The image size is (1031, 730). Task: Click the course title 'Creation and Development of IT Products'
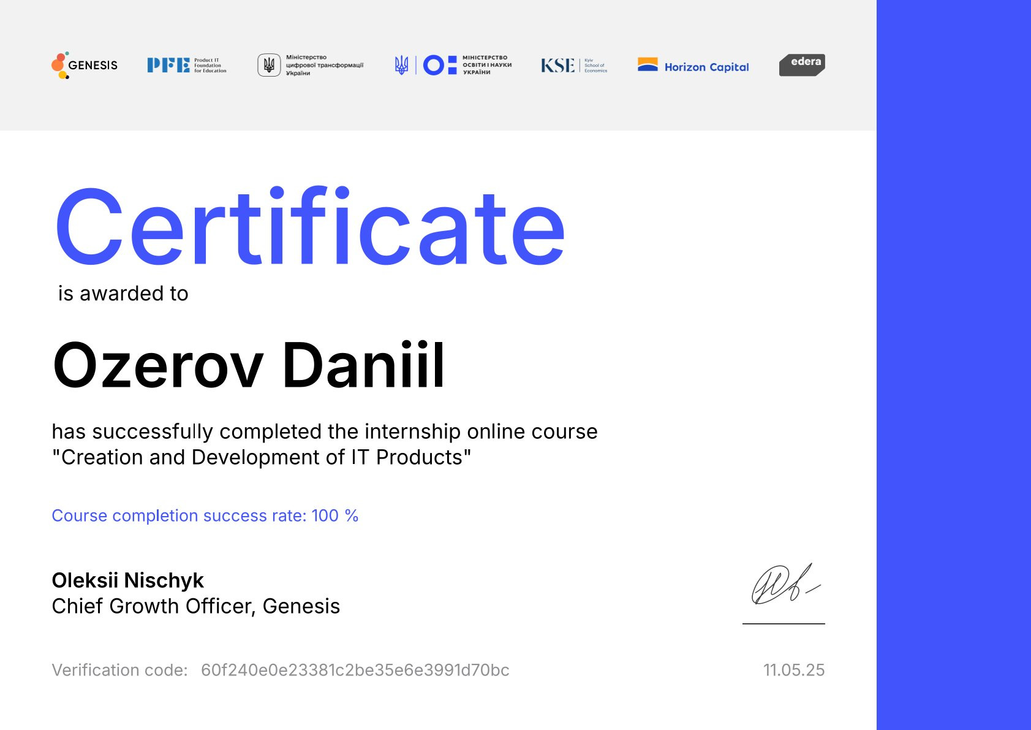[x=262, y=458]
